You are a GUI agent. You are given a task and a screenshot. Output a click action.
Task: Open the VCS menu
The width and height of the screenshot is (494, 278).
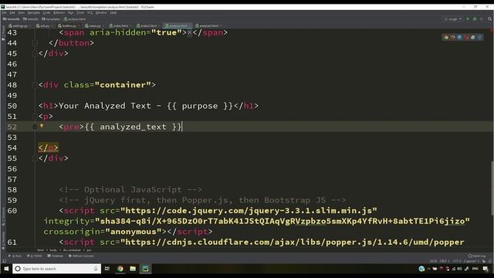coord(90,12)
